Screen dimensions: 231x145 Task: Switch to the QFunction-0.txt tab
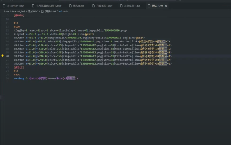point(15,6)
